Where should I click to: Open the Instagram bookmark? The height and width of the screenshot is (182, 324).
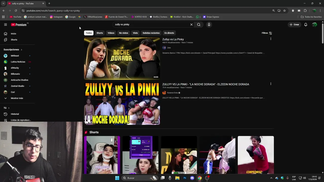(56, 17)
